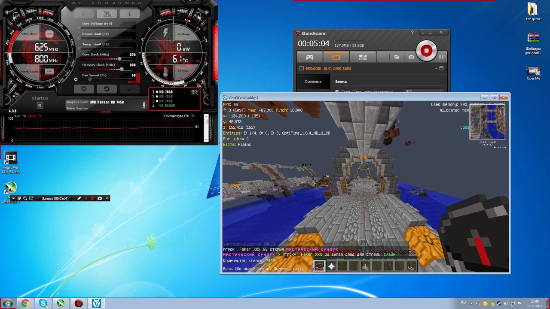
Task: Click Afterburner graph scrollbar down arrow
Action: [x=206, y=139]
